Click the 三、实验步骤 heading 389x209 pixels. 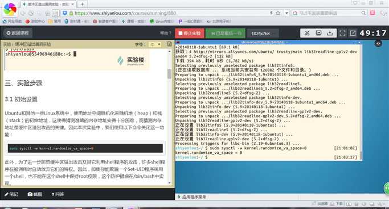click(x=23, y=83)
